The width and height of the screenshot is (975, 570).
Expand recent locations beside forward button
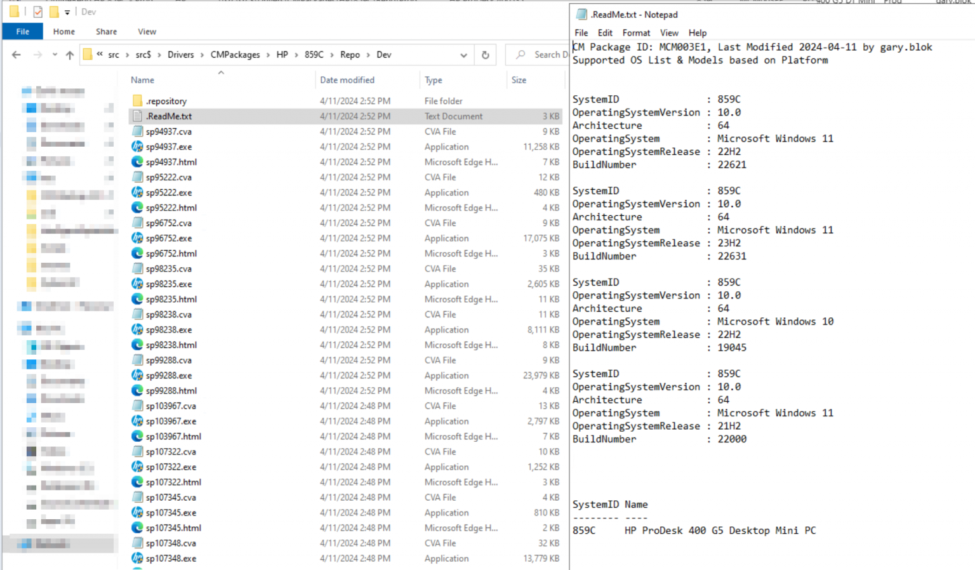[x=55, y=55]
